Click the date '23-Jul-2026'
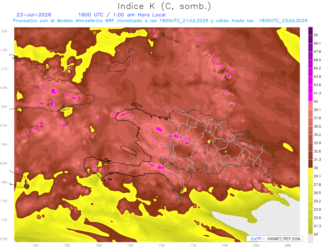 34,15
